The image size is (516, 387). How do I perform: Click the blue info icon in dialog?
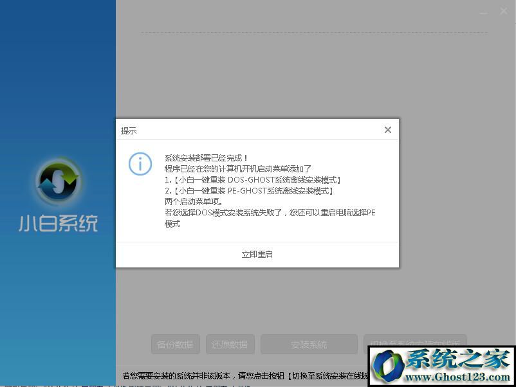(x=140, y=164)
